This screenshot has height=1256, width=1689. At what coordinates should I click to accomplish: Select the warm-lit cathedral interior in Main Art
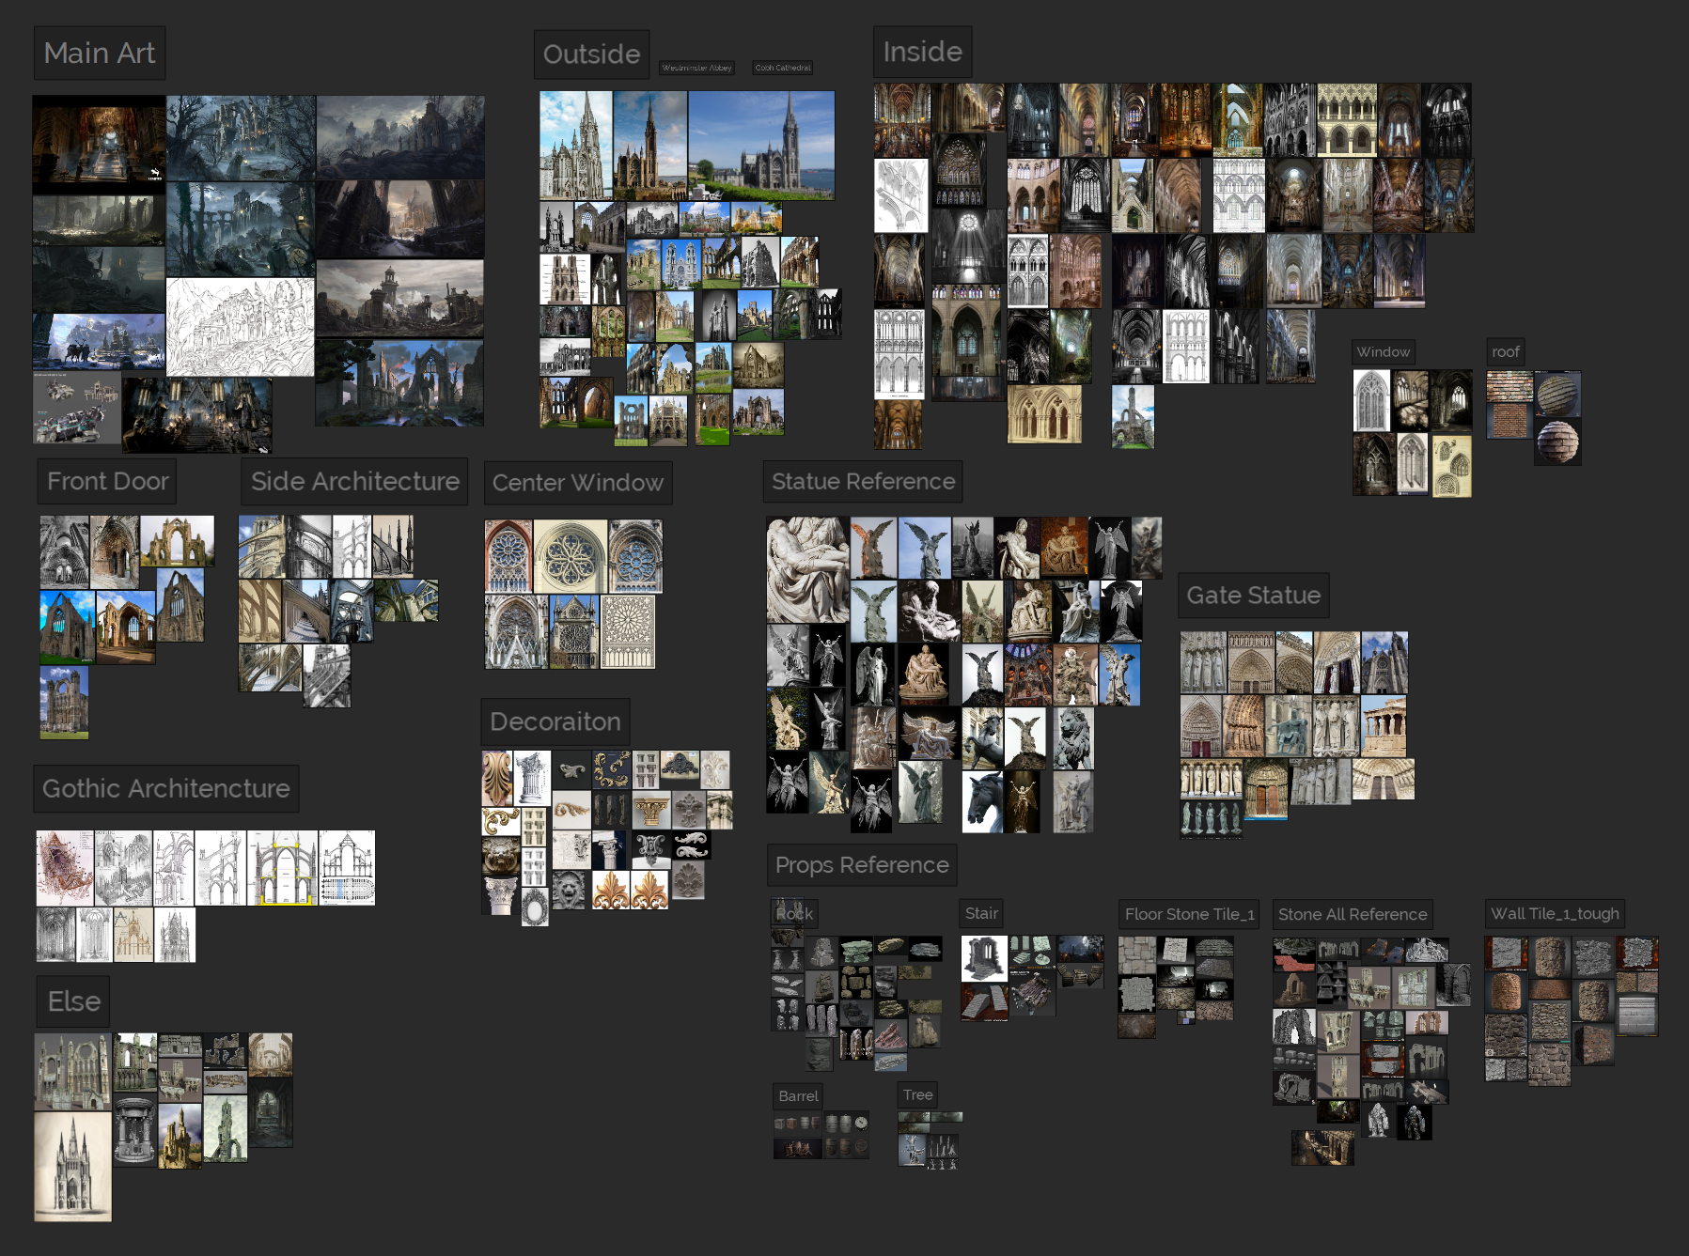[x=99, y=145]
